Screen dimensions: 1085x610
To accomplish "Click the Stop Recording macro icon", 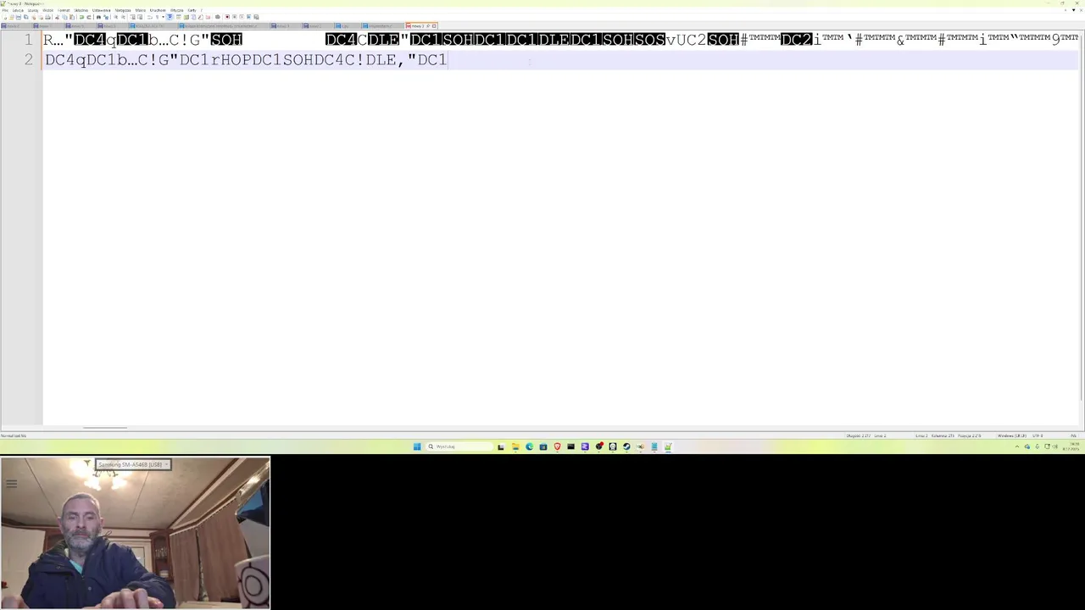I will pyautogui.click(x=234, y=17).
